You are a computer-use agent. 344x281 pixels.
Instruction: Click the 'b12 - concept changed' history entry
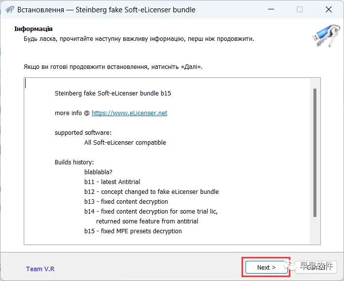click(x=151, y=191)
